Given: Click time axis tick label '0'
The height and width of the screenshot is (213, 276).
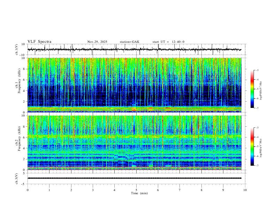Looking at the screenshot, I should [x=28, y=190].
